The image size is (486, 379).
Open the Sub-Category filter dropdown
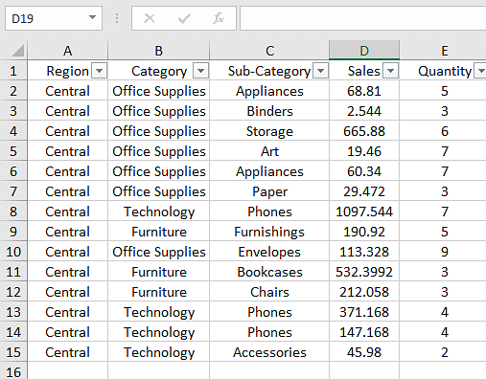[320, 71]
